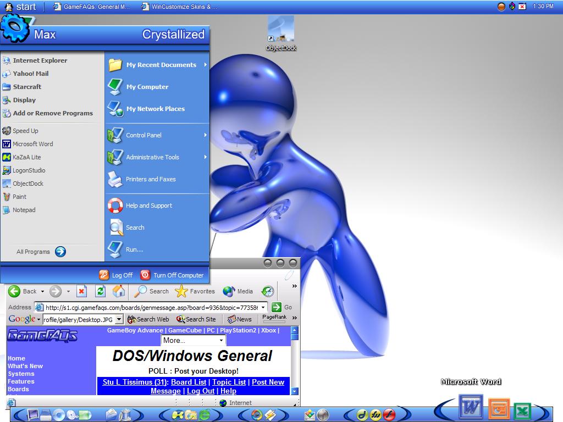Click the IE address bar field
This screenshot has width=563, height=422.
coord(152,308)
